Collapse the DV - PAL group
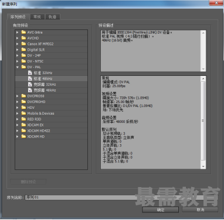The width and height of the screenshot is (224, 220). coord(18,67)
